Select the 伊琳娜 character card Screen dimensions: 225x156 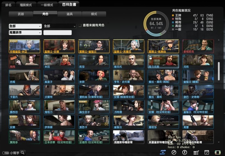pyautogui.click(x=59, y=122)
